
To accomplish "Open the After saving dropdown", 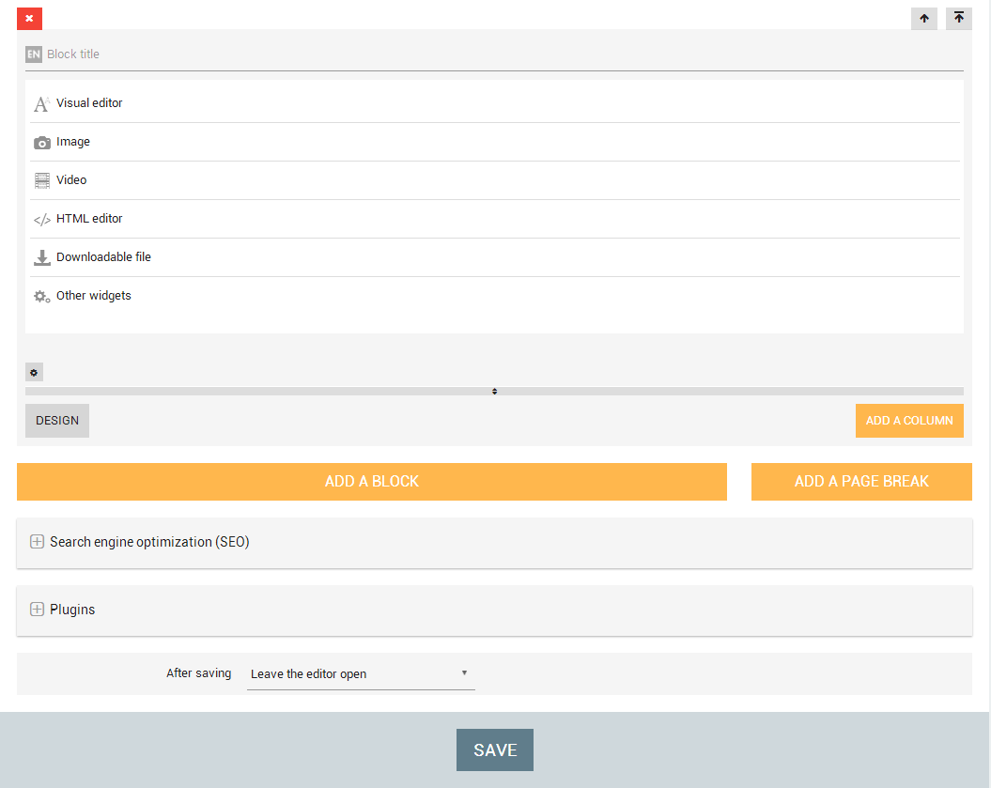I will [361, 674].
